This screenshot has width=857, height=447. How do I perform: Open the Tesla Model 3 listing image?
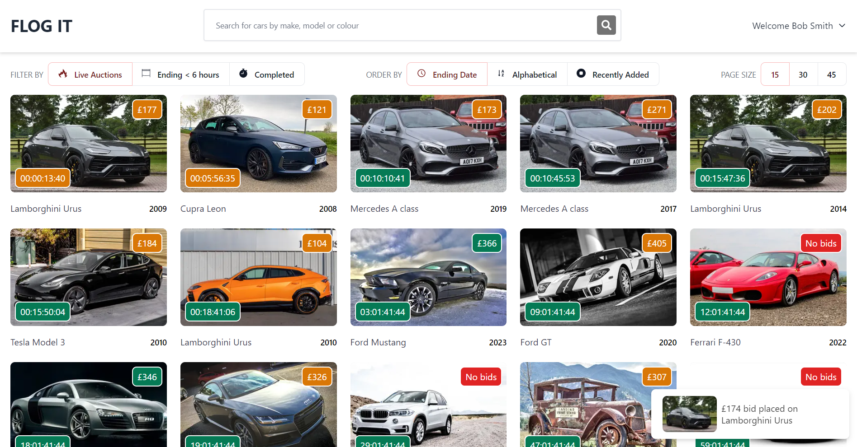coord(89,277)
